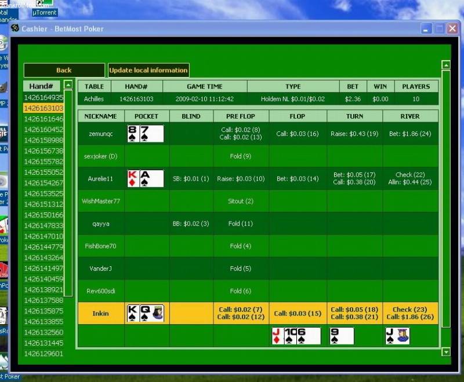View hand 1426147010
Screen dimensions: 464x382
(43, 236)
